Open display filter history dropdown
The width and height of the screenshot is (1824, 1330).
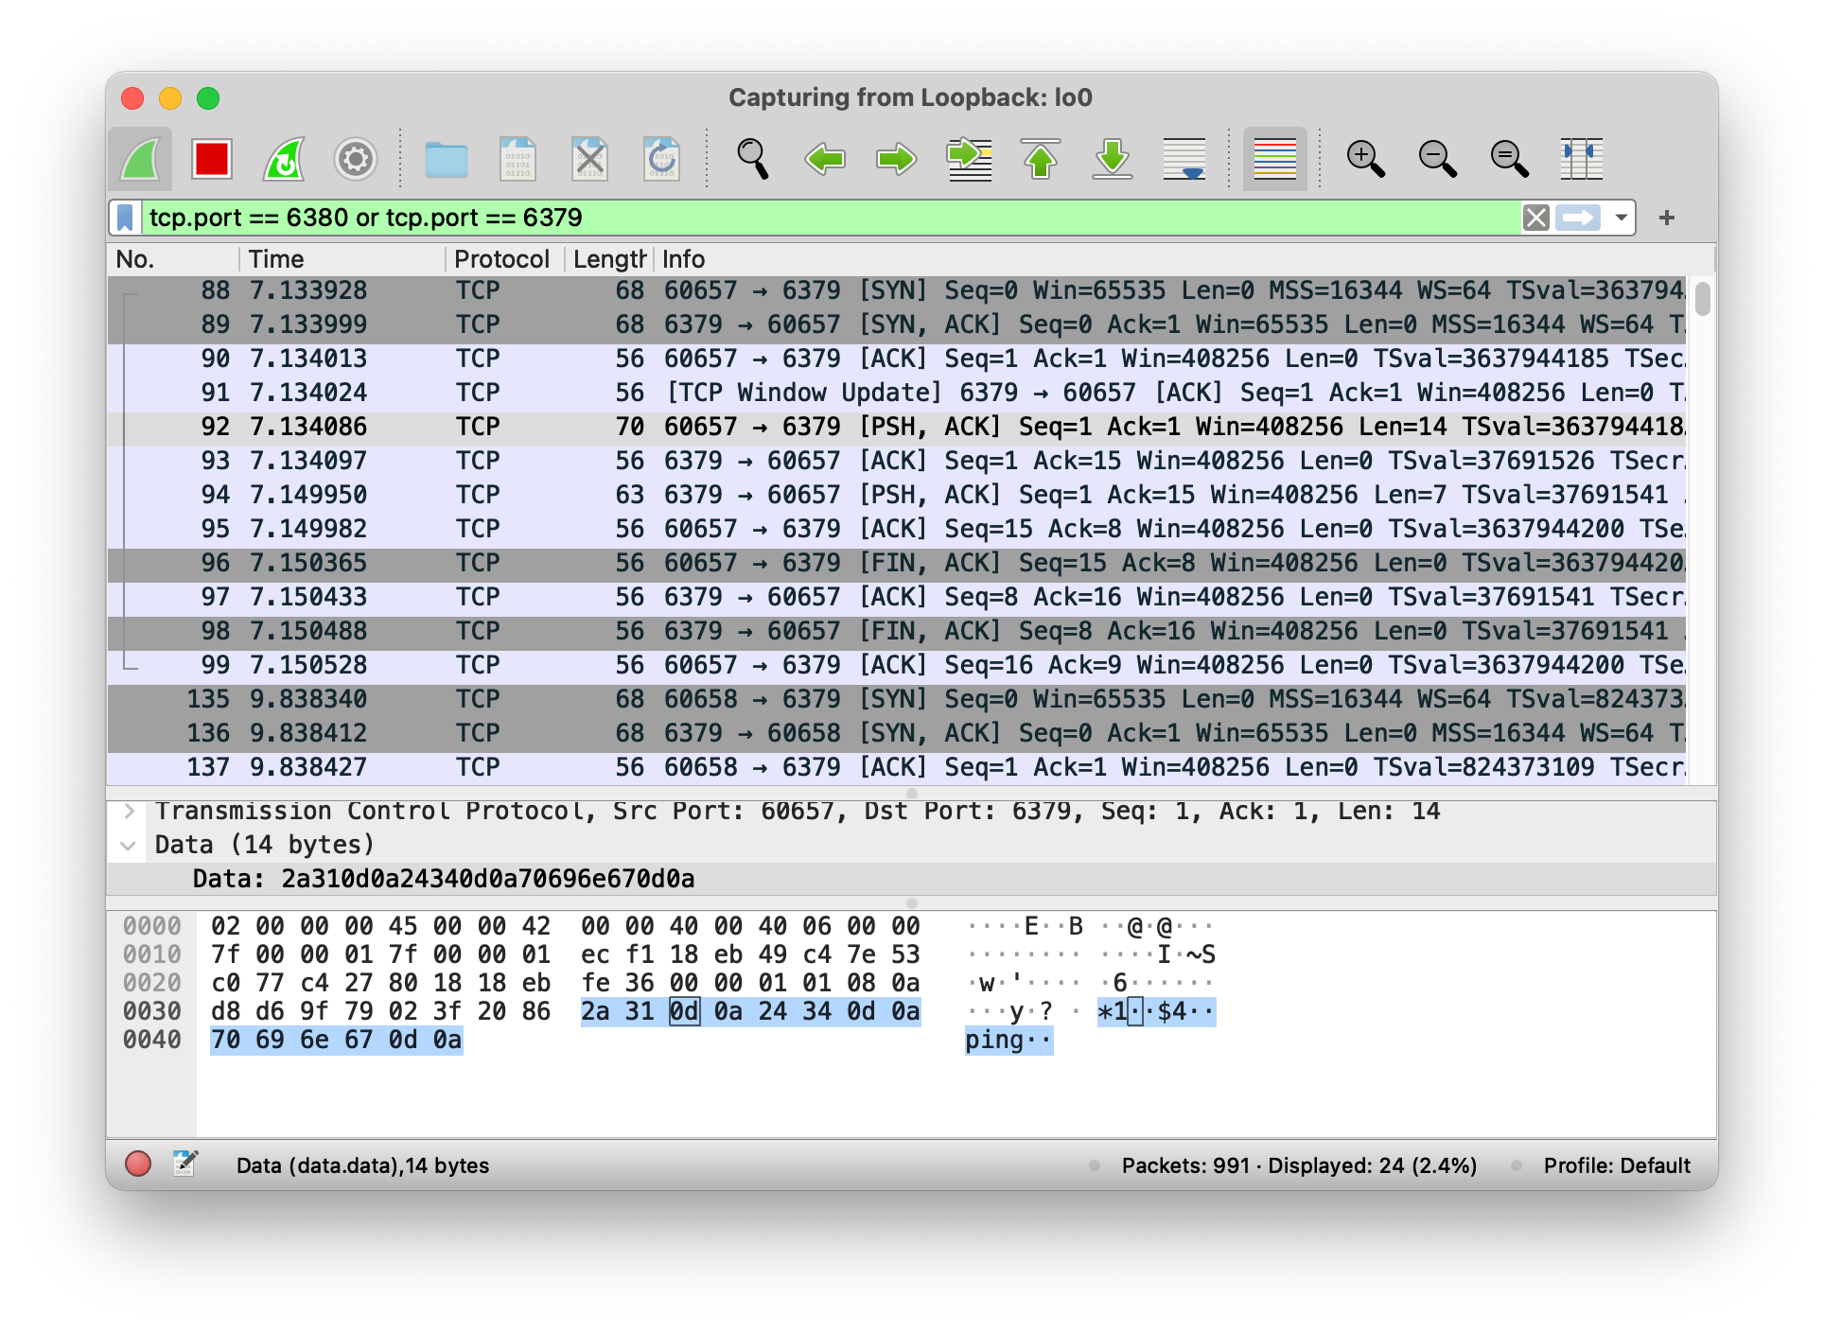point(1621,218)
